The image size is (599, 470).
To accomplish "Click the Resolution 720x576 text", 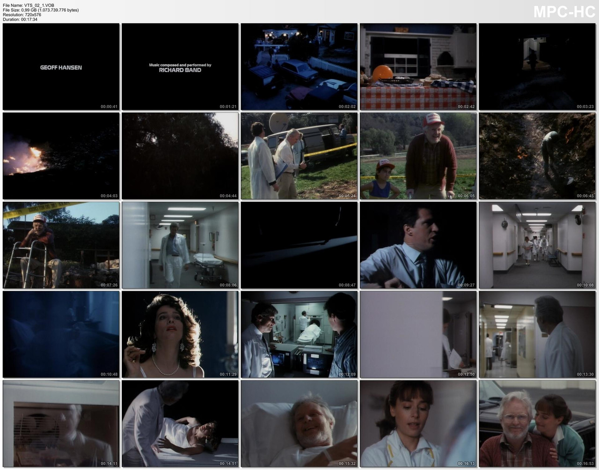I will [x=22, y=15].
